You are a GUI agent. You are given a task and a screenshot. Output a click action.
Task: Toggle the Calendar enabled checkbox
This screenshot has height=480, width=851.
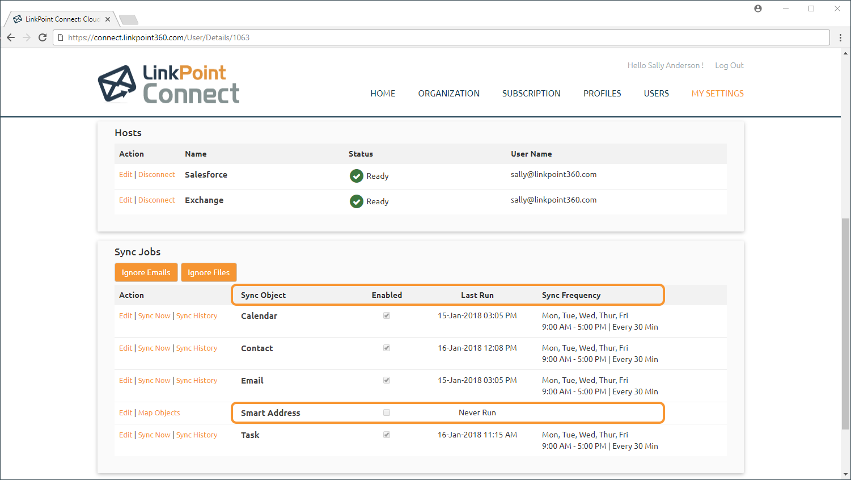point(387,315)
